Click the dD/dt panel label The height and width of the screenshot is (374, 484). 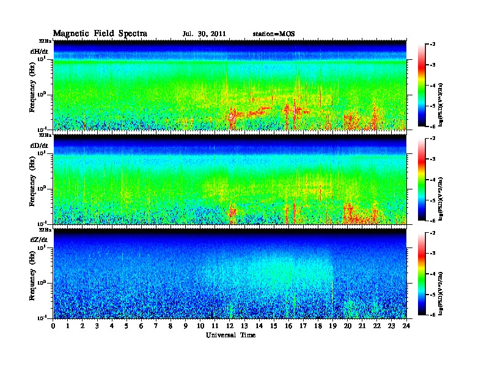[x=39, y=145]
